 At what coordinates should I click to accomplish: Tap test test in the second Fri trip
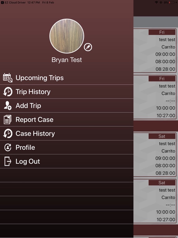pos(167,86)
